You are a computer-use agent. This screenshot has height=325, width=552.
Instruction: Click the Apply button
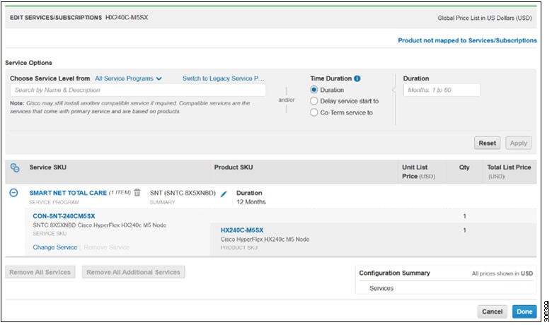pyautogui.click(x=518, y=143)
